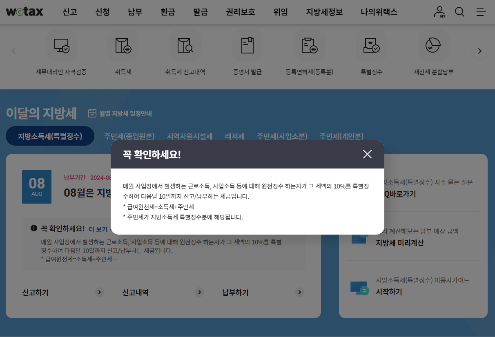
Task: Advance quick menu carousel with right arrow
Action: pos(479,51)
